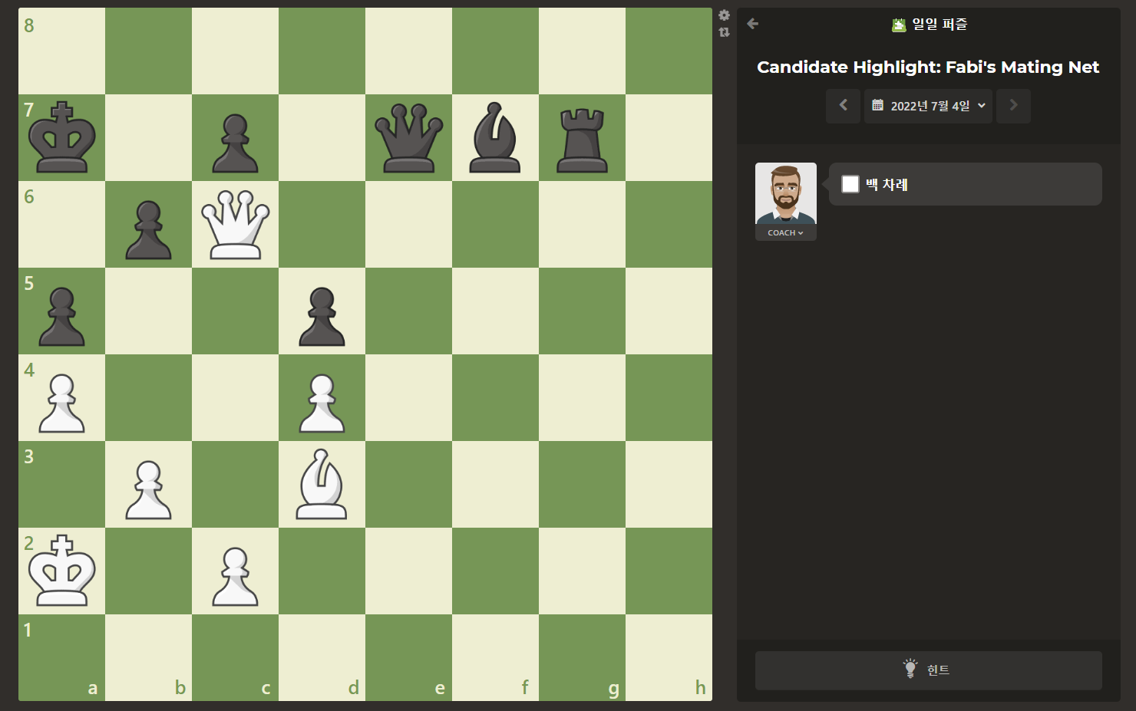Flip the board with the arrows icon
The width and height of the screenshot is (1136, 711).
(x=724, y=32)
